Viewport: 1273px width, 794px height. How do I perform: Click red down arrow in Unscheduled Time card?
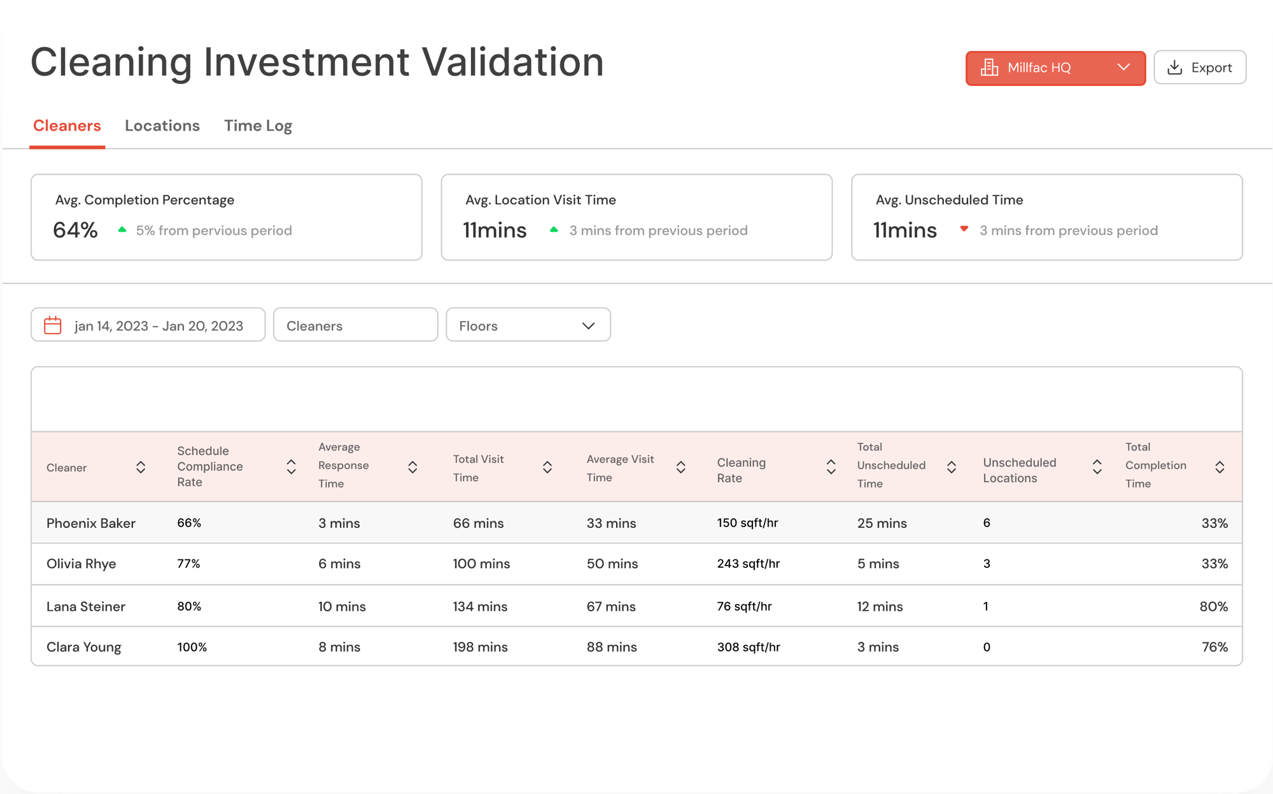pyautogui.click(x=964, y=229)
